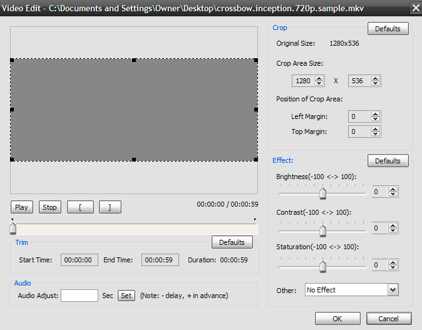Screen dimensions: 422x330
Task: Click the top-center crop handle
Action: coord(134,60)
